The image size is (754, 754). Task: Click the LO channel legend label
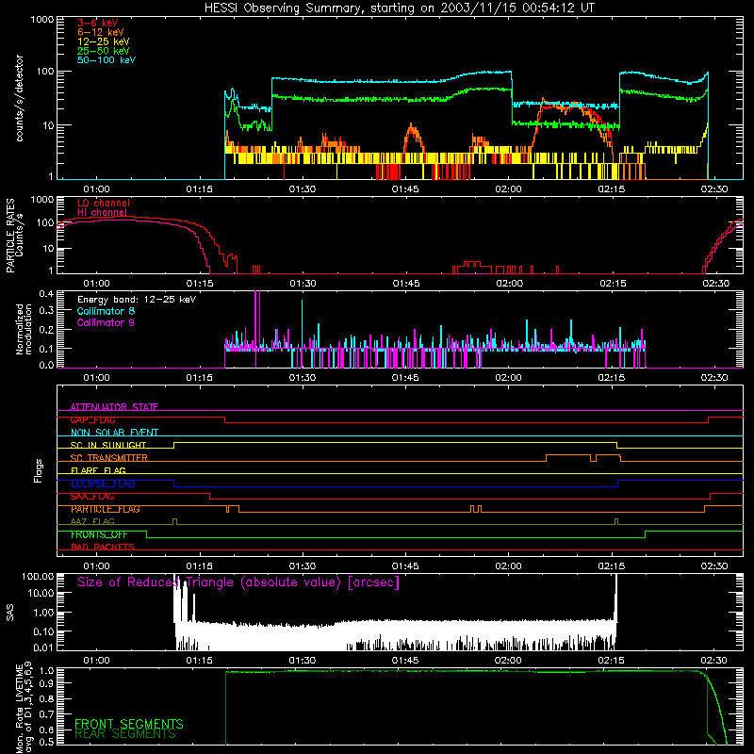(x=104, y=203)
